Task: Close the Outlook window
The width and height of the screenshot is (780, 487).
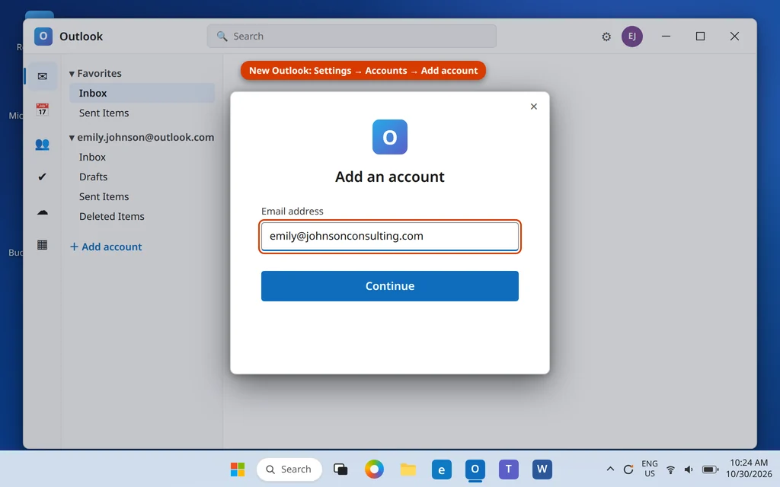Action: pyautogui.click(x=734, y=37)
